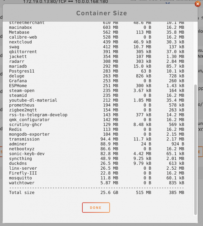The width and height of the screenshot is (203, 226).
Task: Close the Container Size dialog with red X
Action: (198, 4)
